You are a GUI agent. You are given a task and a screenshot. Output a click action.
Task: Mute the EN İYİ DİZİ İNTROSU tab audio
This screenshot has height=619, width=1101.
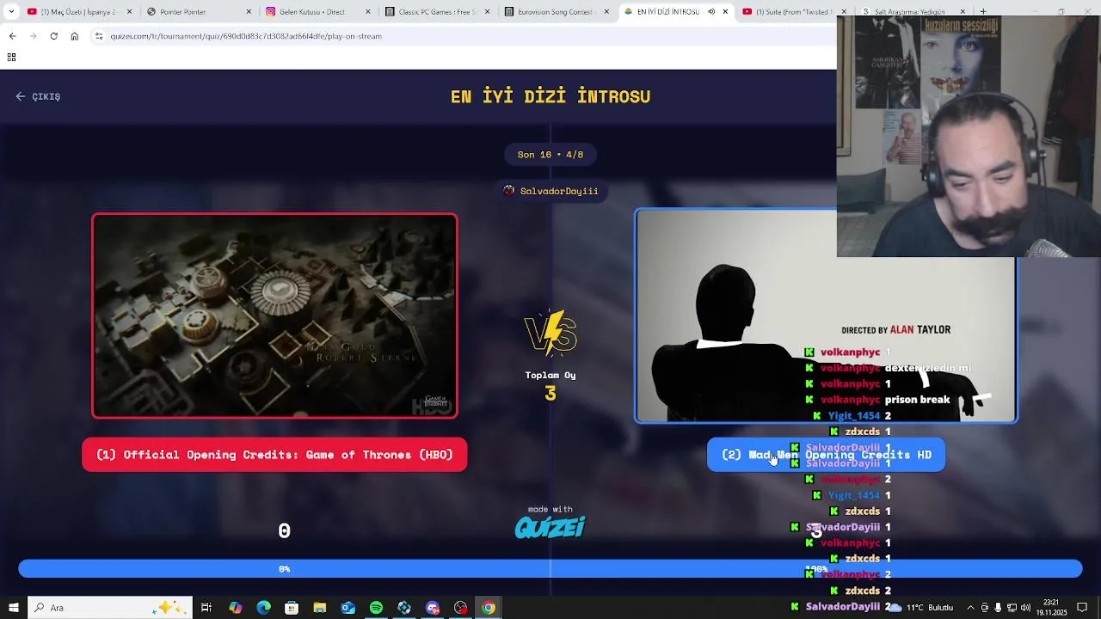point(710,12)
